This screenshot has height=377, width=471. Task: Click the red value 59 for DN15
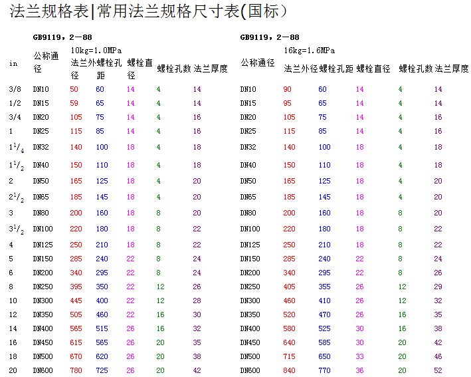(x=74, y=104)
